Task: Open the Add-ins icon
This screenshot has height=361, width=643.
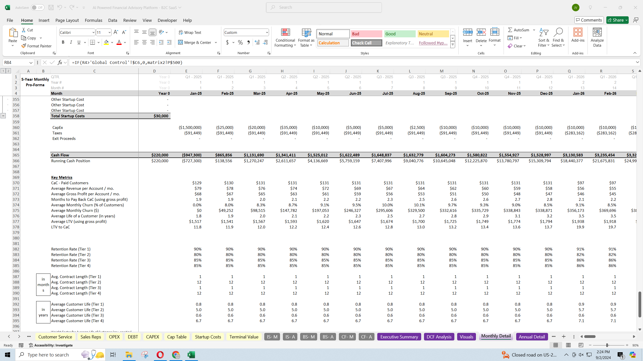Action: 578,32
